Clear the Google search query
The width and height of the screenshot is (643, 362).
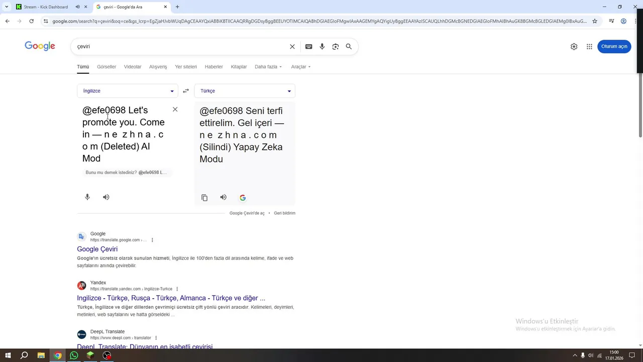coord(292,47)
